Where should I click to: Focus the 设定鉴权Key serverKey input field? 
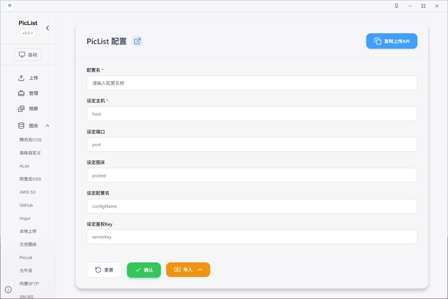tap(252, 237)
